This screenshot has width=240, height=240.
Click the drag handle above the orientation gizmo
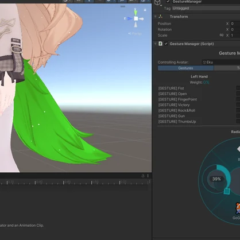point(123,6)
